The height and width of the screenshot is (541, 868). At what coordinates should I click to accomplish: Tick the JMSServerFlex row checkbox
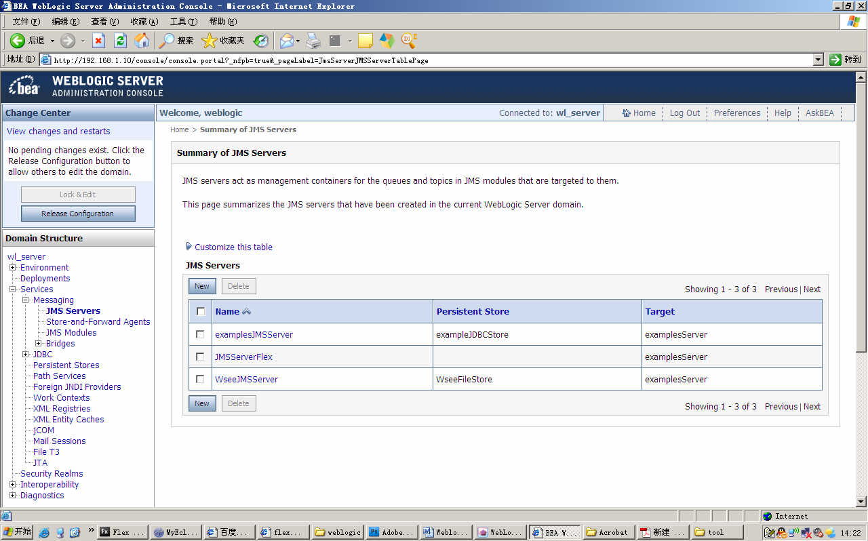point(200,357)
